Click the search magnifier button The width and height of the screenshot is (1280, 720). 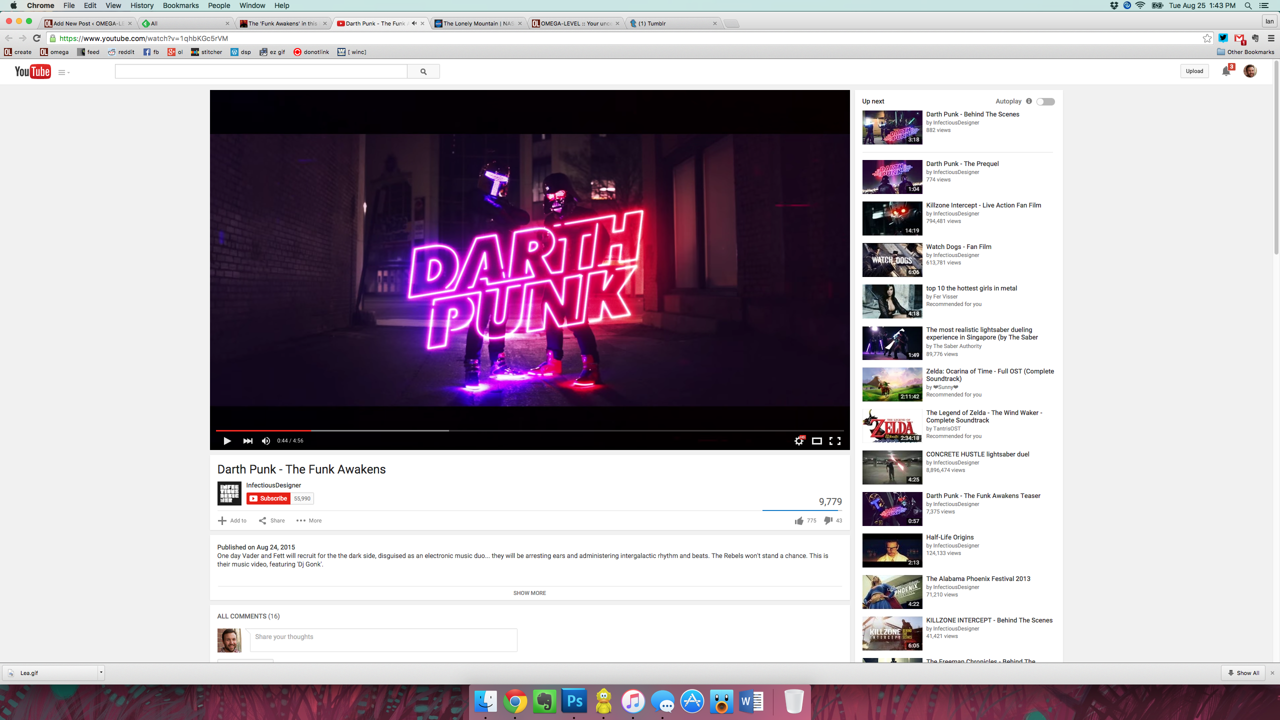click(423, 71)
